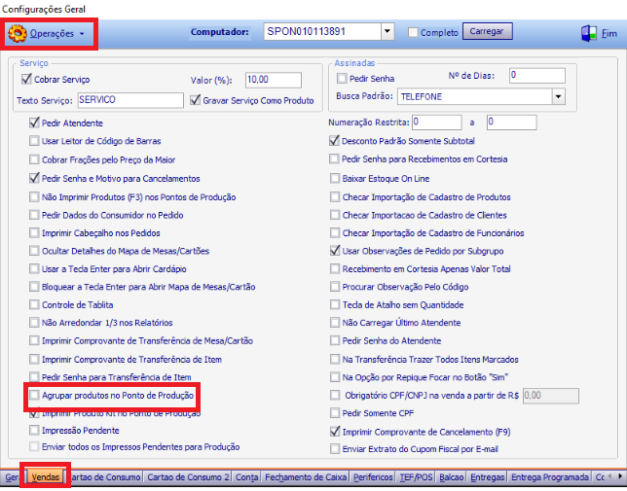
Task: Enable Pedir Somente CPF
Action: click(x=335, y=413)
